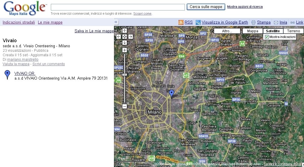Click the RSS text link
304x167 pixels.
pyautogui.click(x=189, y=22)
